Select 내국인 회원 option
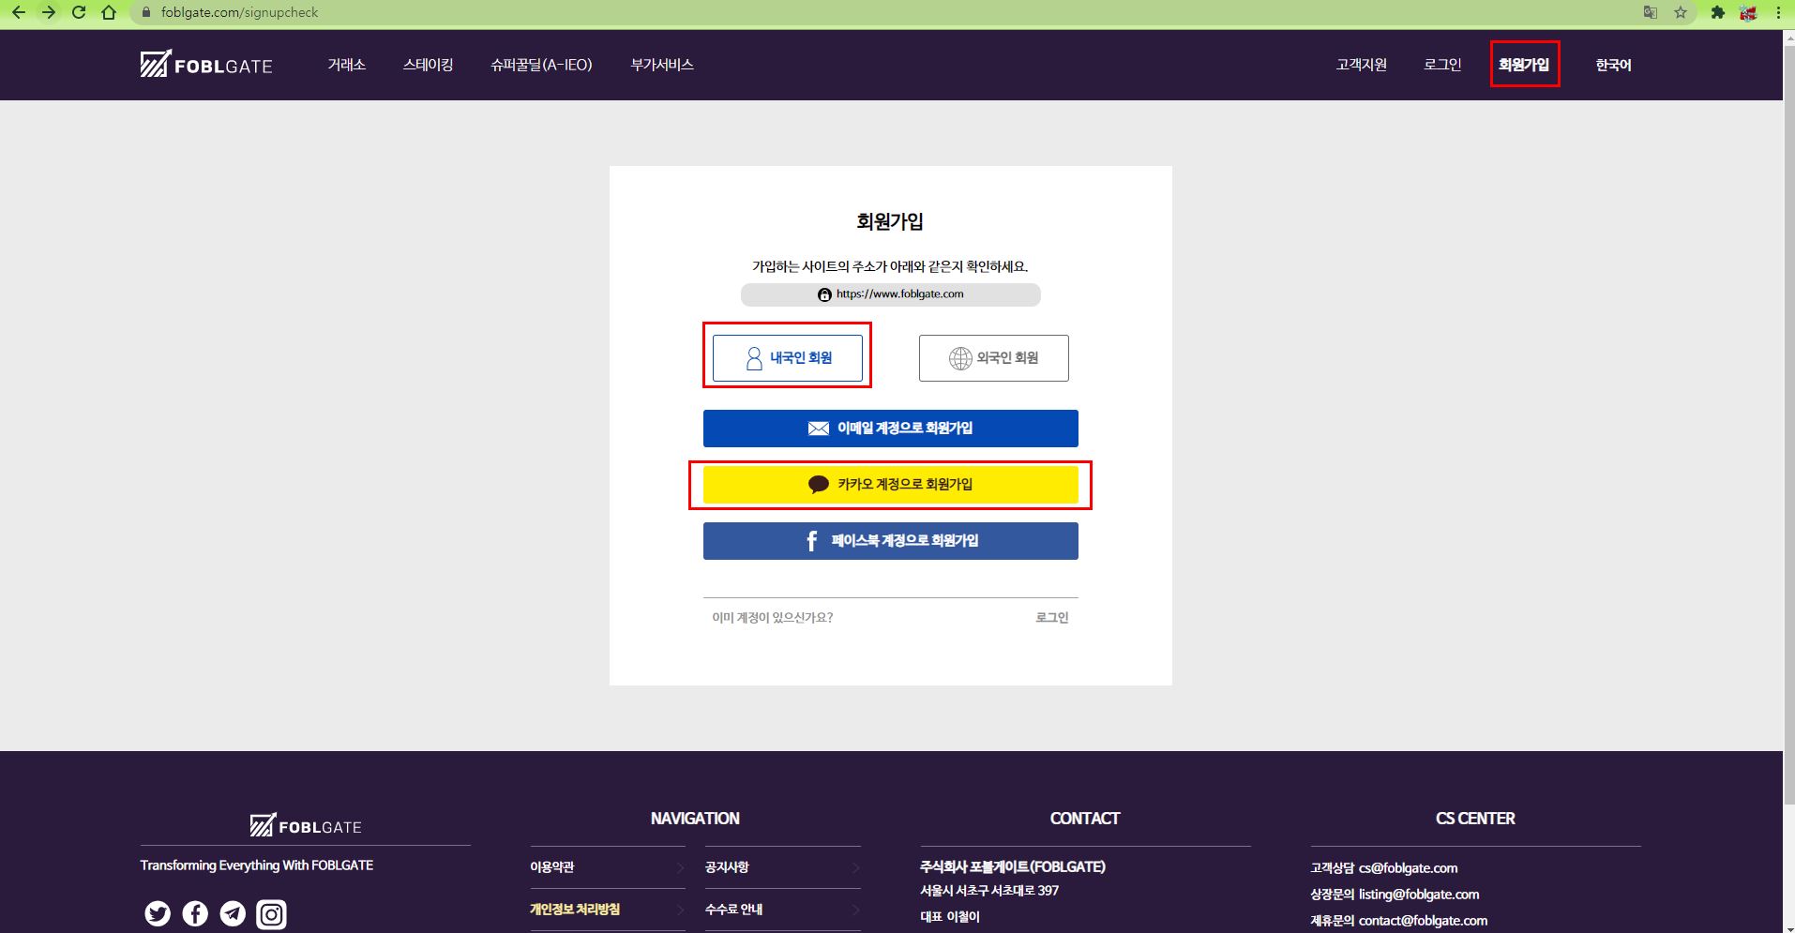The image size is (1795, 933). (x=788, y=358)
